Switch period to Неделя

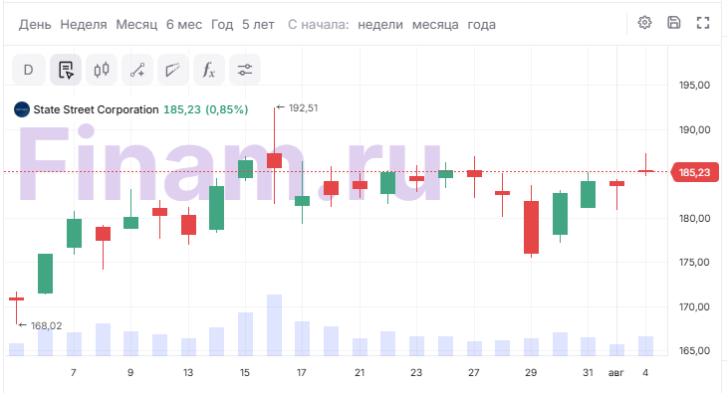click(x=84, y=25)
